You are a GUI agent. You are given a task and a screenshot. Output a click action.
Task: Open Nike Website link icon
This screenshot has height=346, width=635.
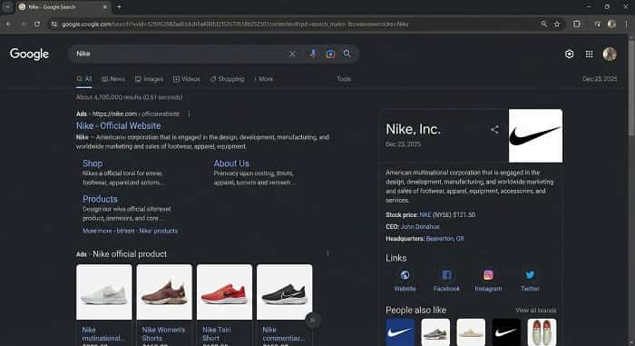click(405, 275)
